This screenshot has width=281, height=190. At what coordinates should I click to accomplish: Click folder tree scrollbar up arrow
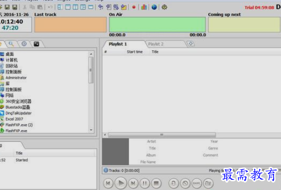[x=91, y=54]
